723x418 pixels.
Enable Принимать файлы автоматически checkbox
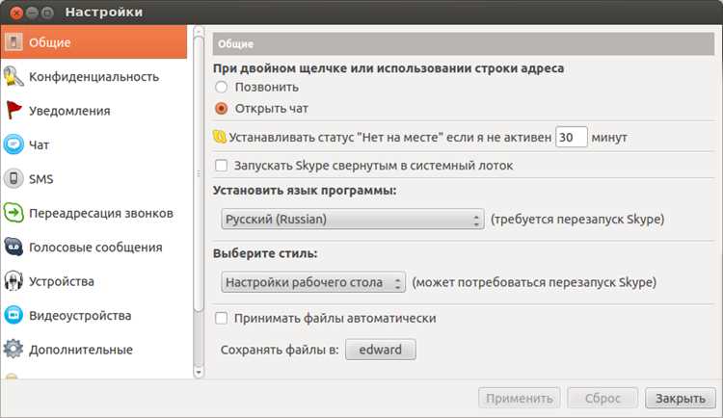(x=222, y=318)
